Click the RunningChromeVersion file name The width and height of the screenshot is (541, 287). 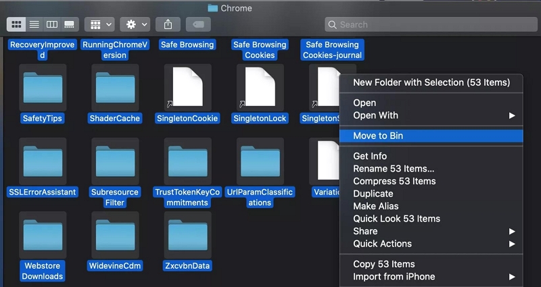coord(115,49)
